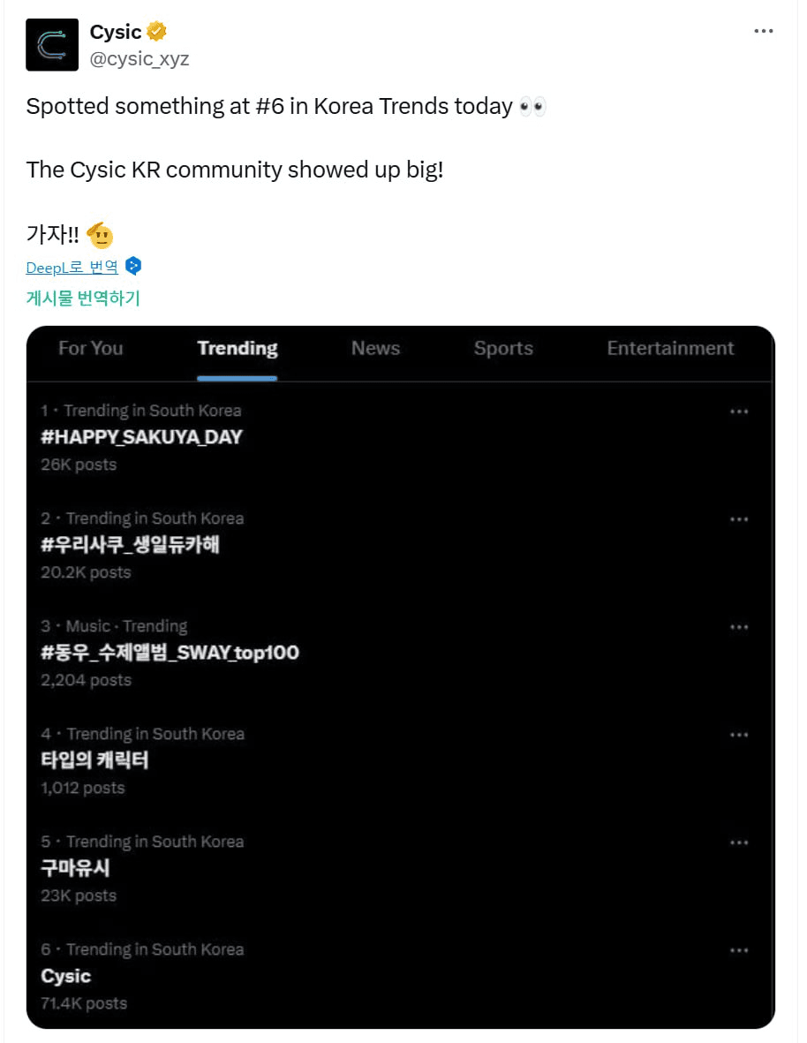
Task: Open options for 타입의 캐릭터 trend
Action: coord(739,735)
